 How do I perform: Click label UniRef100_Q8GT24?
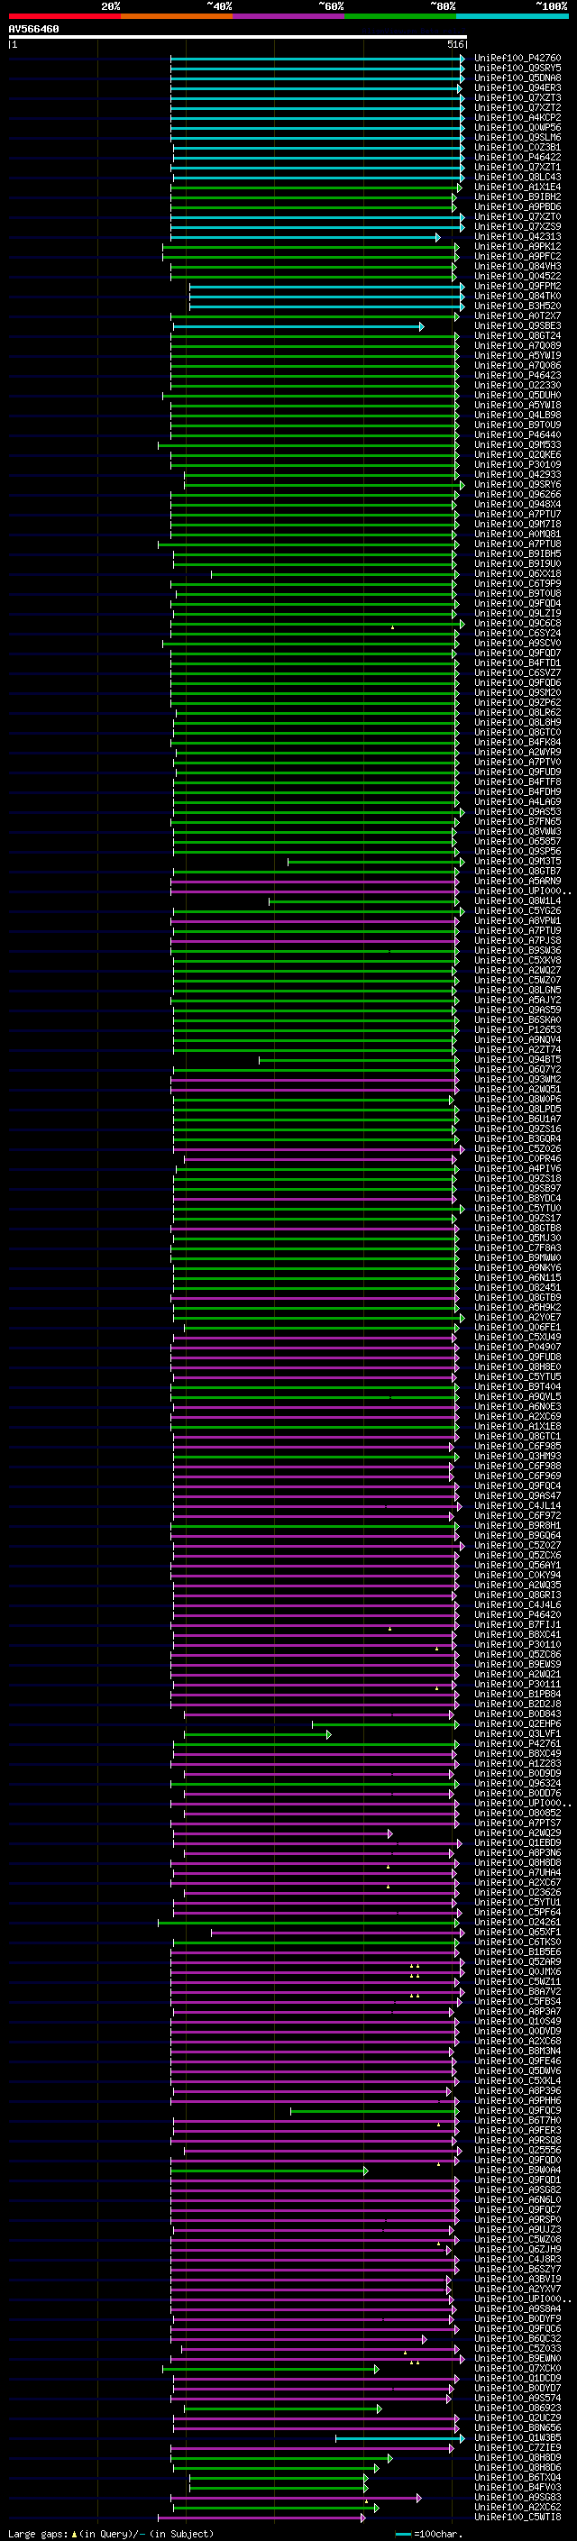(517, 336)
